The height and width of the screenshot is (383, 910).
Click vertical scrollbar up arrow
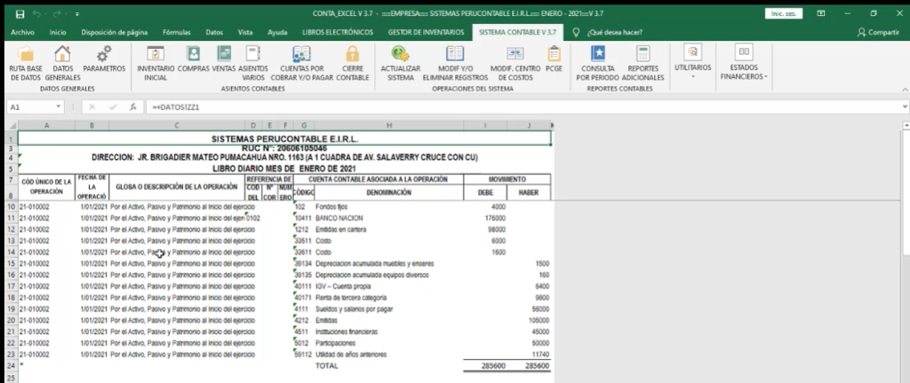pyautogui.click(x=906, y=124)
